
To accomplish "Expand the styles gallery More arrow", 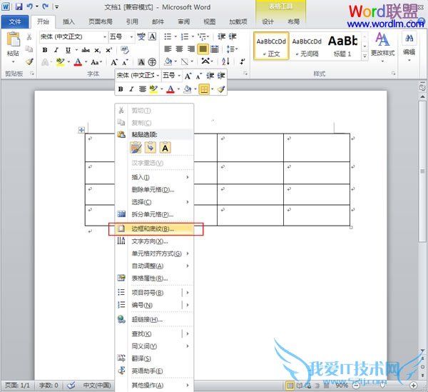I will pyautogui.click(x=365, y=56).
